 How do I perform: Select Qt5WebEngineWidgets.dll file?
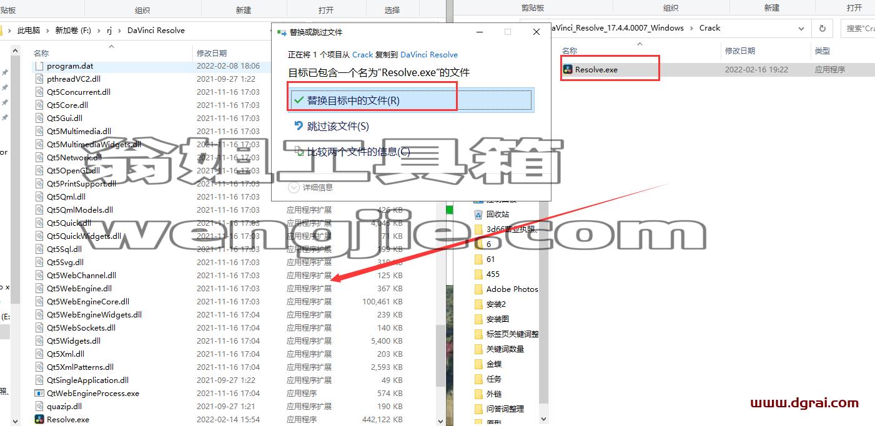pyautogui.click(x=94, y=315)
